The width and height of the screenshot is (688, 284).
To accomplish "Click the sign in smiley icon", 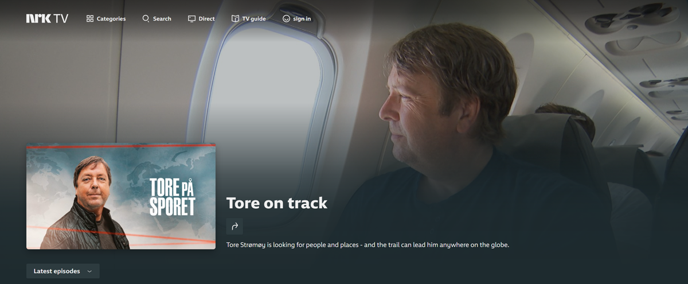I will pyautogui.click(x=286, y=18).
